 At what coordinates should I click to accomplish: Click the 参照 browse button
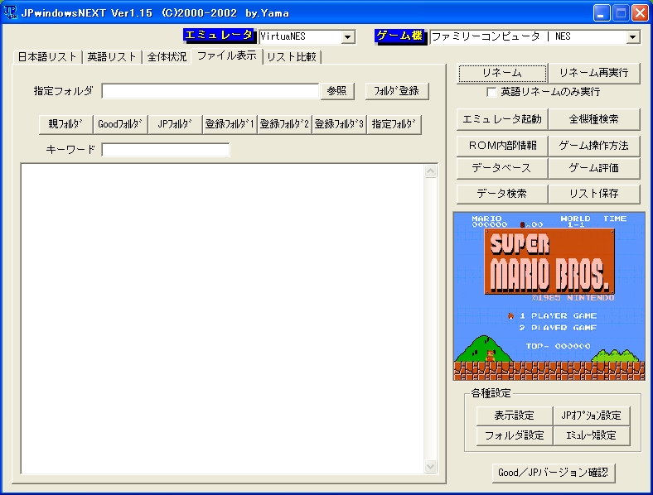[x=337, y=91]
